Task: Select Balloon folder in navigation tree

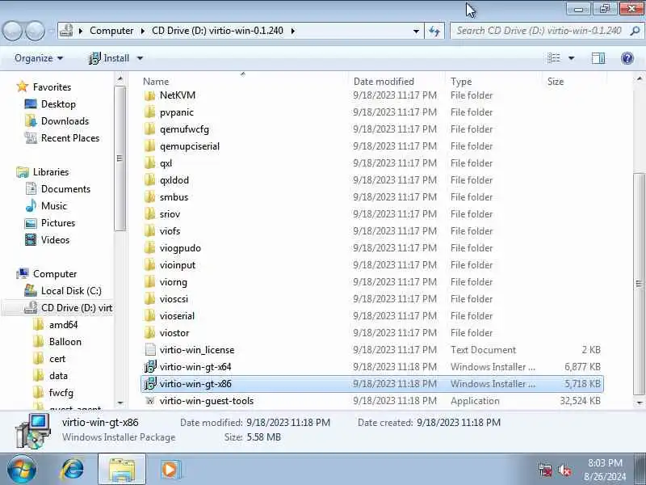Action: [65, 341]
